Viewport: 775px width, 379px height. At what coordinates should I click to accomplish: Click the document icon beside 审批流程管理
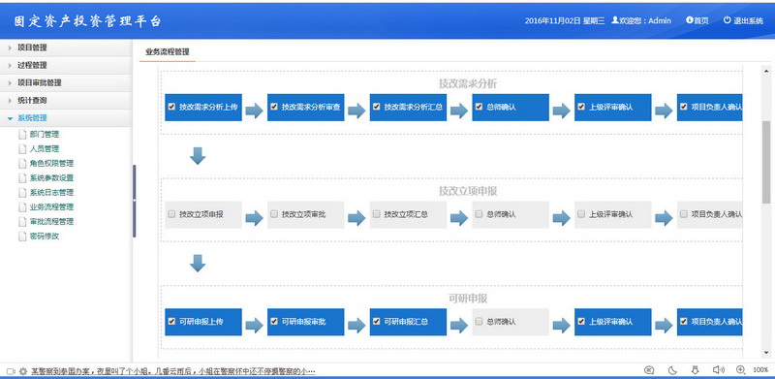tap(22, 222)
